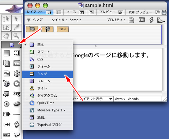Switch to the レイアウト tab
The height and width of the screenshot is (139, 169).
tap(39, 12)
